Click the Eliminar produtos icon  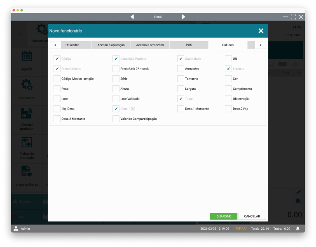click(27, 113)
